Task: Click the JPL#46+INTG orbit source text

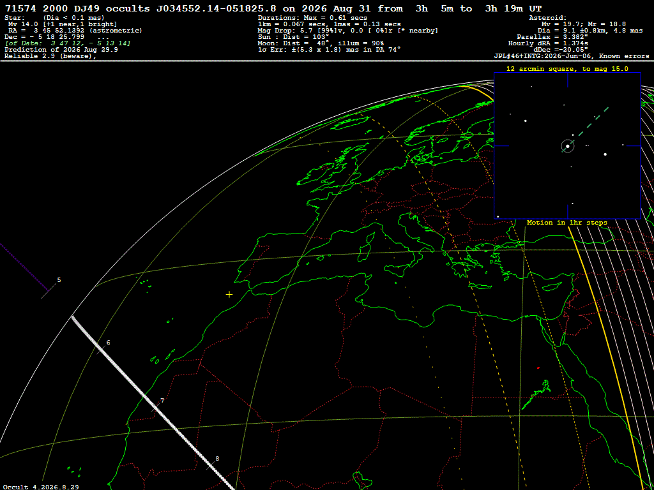Action: (571, 56)
